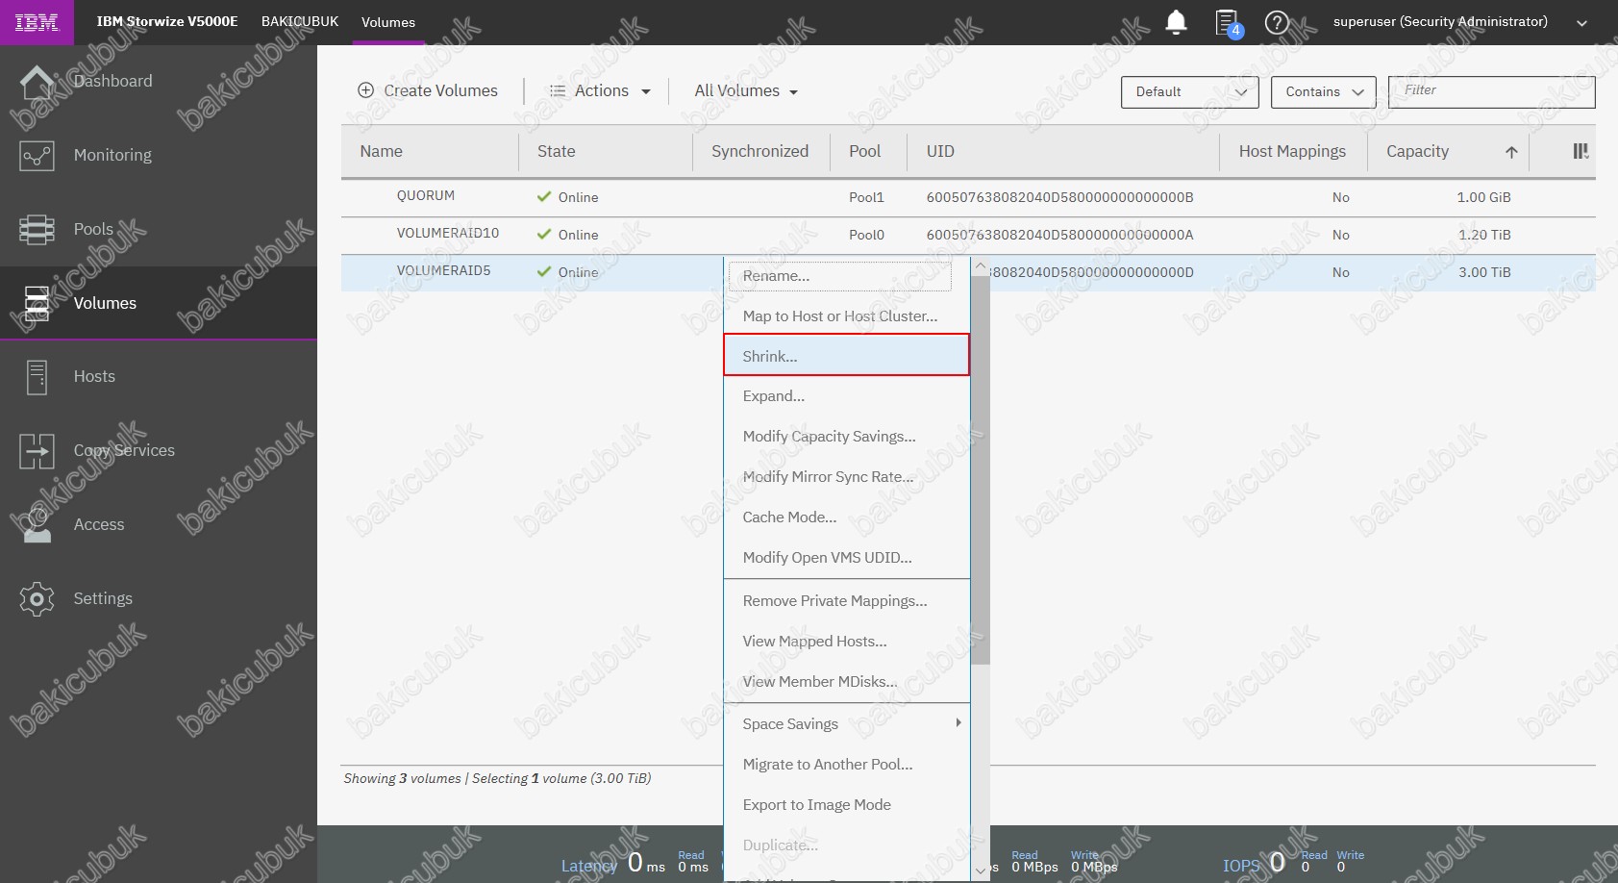1618x883 pixels.
Task: Open the Actions dropdown
Action: point(600,91)
